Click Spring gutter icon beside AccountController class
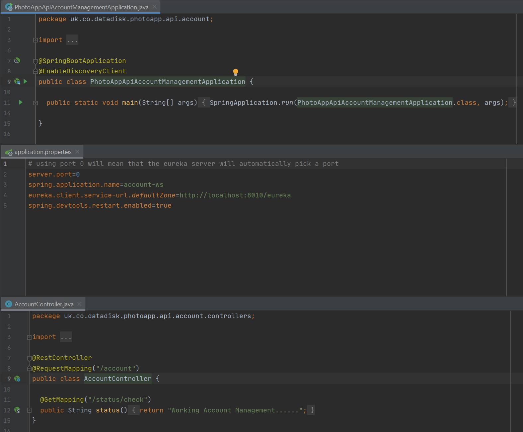 (x=17, y=379)
